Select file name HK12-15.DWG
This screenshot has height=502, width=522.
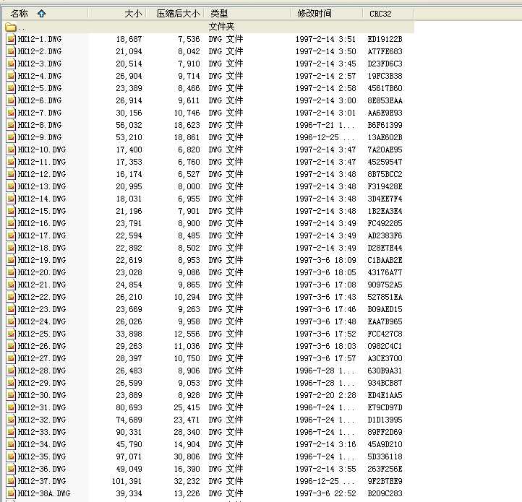[x=42, y=211]
